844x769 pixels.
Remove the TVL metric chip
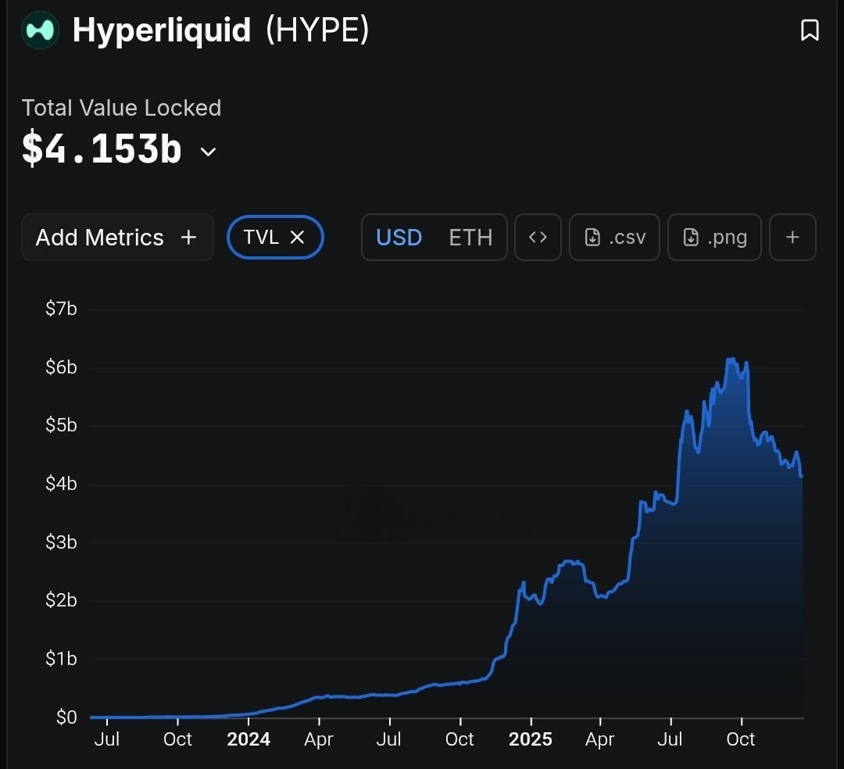tap(298, 238)
